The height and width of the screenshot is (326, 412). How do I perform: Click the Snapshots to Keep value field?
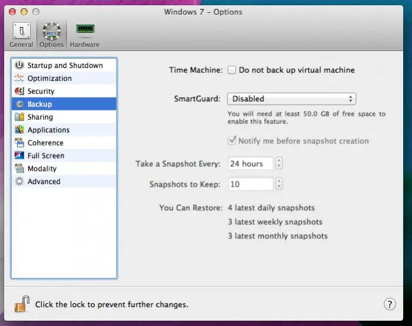pyautogui.click(x=250, y=184)
